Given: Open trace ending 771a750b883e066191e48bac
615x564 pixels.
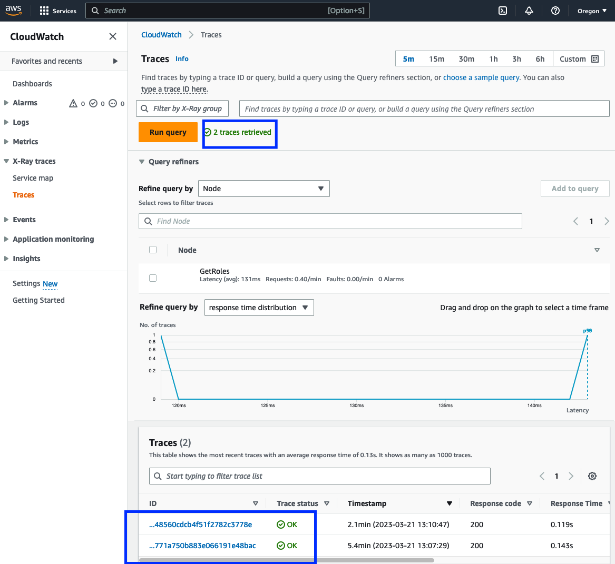Looking at the screenshot, I should click(x=202, y=546).
